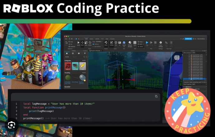Click See All next to Categories
215x137 pixels.
tap(84, 60)
